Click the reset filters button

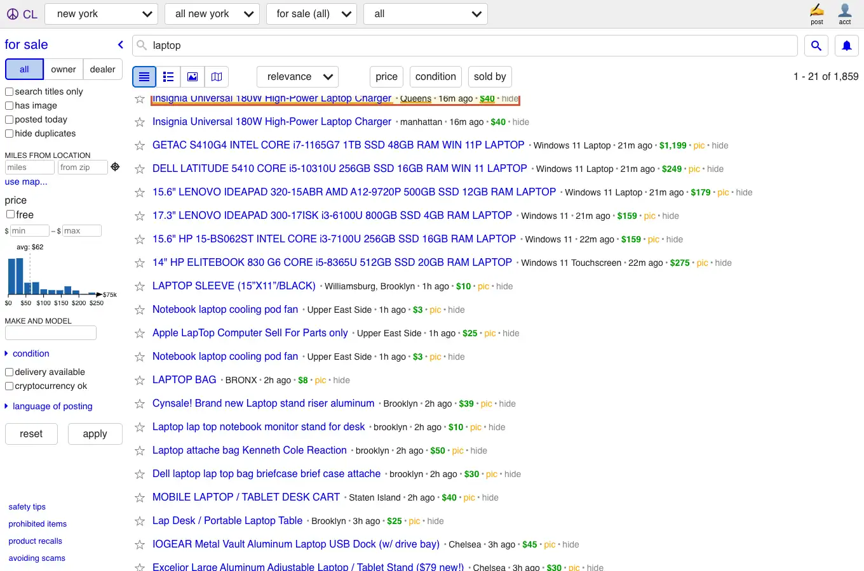[x=31, y=434]
